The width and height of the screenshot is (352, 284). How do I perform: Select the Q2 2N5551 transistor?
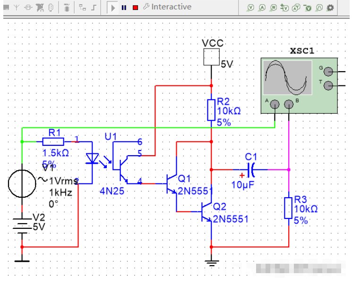[x=207, y=212]
